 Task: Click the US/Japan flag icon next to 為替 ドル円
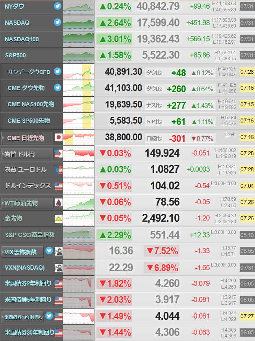coord(59,154)
